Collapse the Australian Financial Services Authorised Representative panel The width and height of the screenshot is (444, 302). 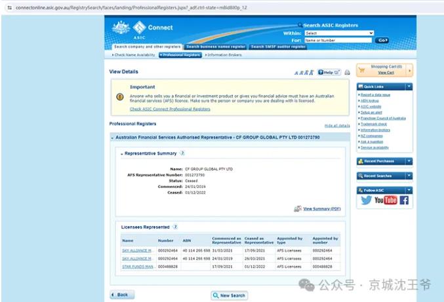coord(112,138)
